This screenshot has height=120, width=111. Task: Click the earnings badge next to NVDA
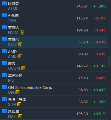click(x=22, y=33)
